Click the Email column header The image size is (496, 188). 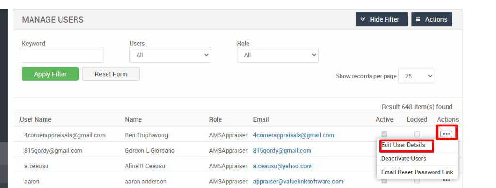261,119
